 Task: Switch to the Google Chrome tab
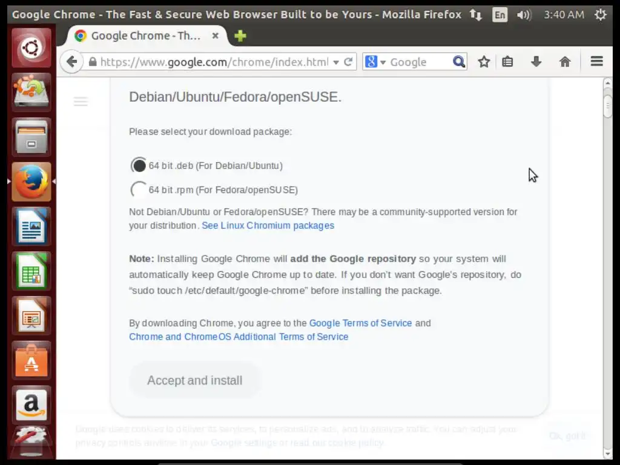(x=145, y=36)
